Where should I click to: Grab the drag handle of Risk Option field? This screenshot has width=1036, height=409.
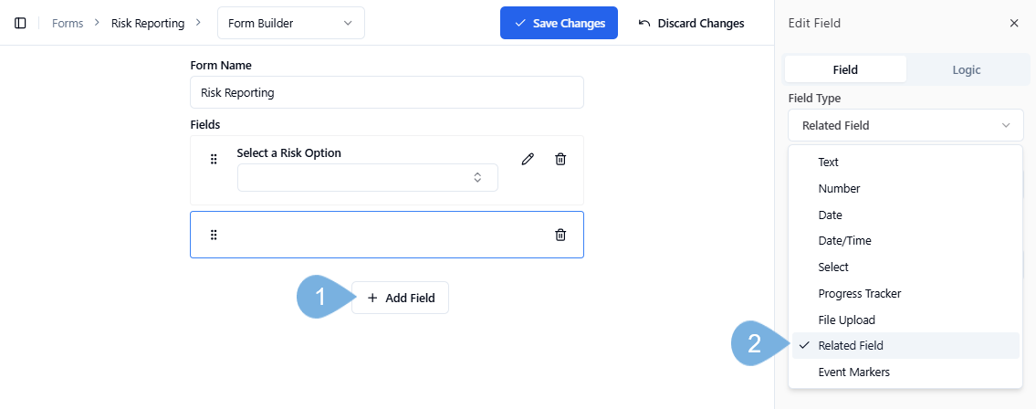pyautogui.click(x=214, y=159)
